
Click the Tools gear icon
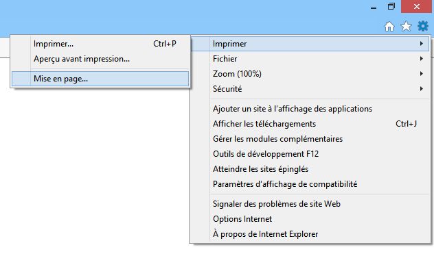[x=423, y=26]
